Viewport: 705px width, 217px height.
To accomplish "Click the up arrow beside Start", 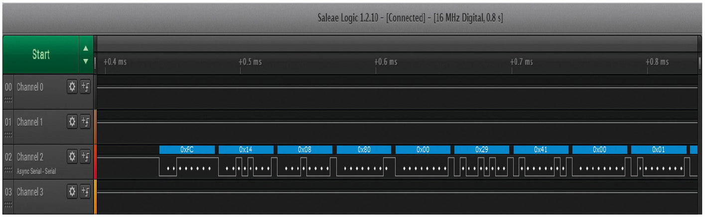I will 86,48.
